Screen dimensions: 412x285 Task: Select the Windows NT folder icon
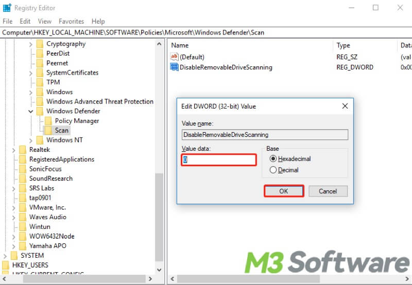pyautogui.click(x=40, y=140)
